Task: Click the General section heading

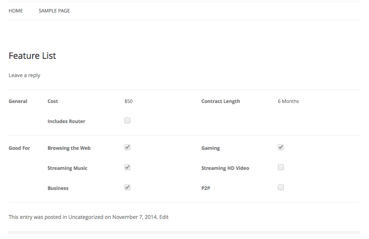Action: (18, 101)
